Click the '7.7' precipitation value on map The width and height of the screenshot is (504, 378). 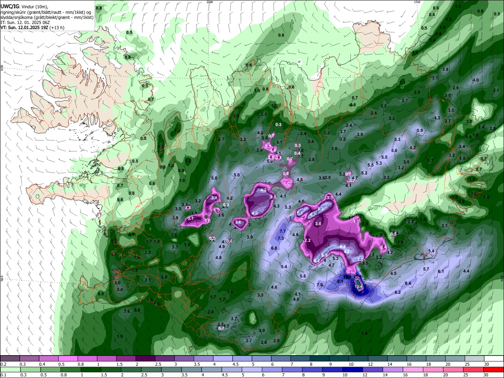coord(282,231)
